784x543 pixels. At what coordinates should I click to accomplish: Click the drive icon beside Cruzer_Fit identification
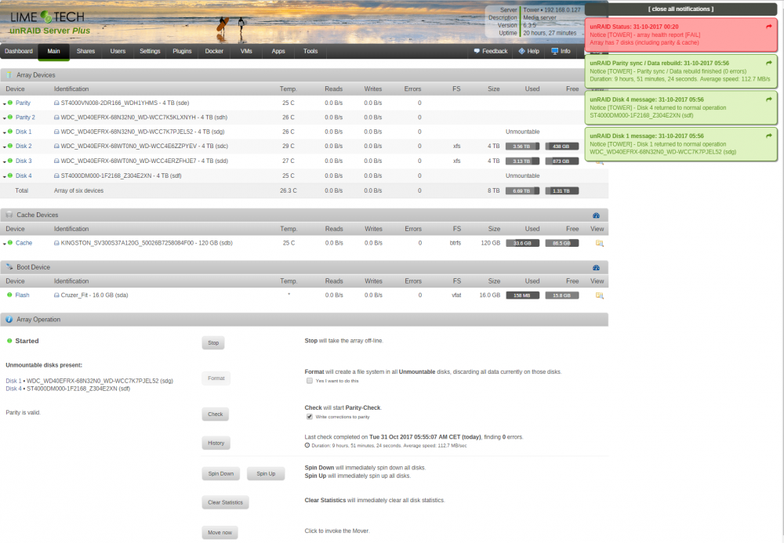pos(56,295)
